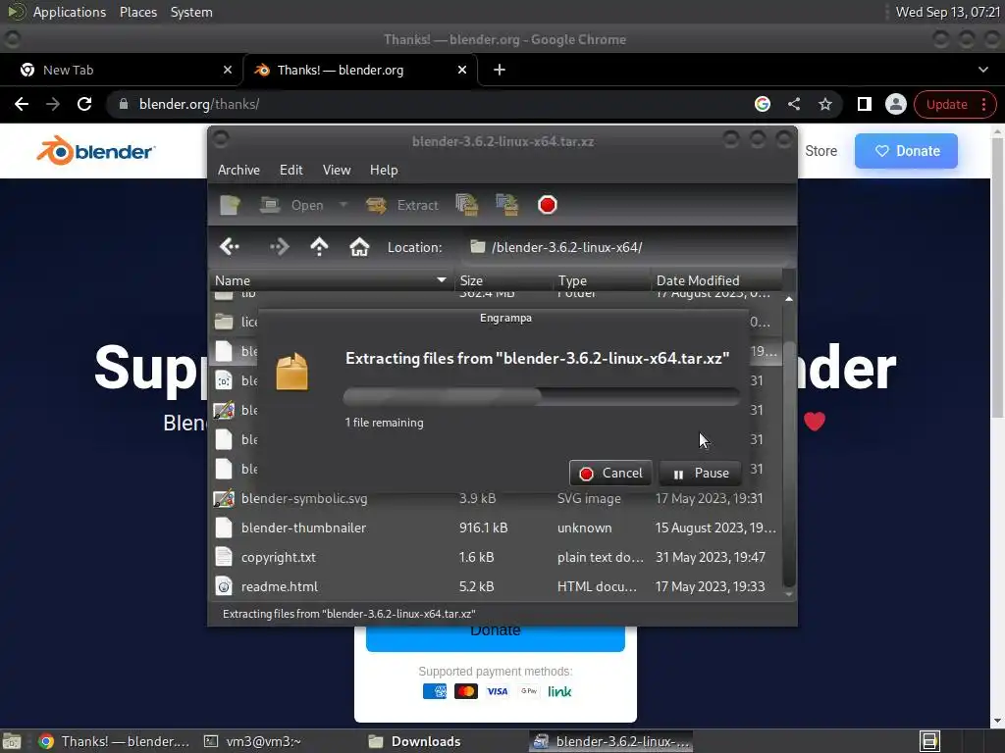
Task: Reload the blender.org page
Action: (84, 104)
